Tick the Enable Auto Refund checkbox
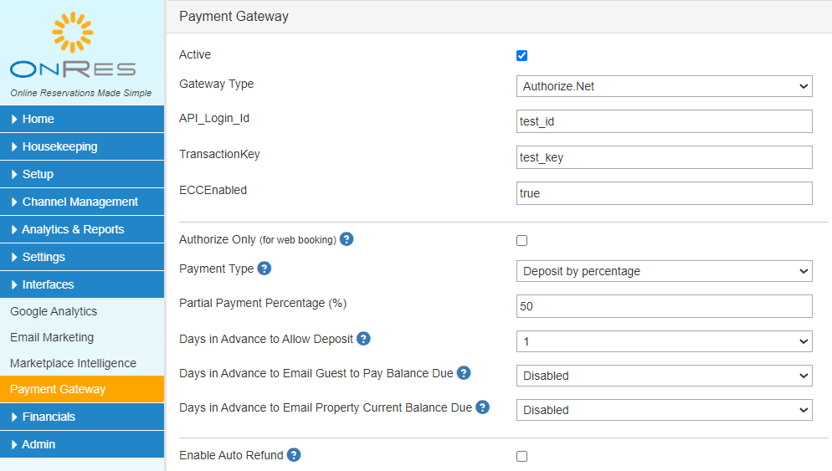Viewport: 832px width, 471px height. tap(521, 456)
